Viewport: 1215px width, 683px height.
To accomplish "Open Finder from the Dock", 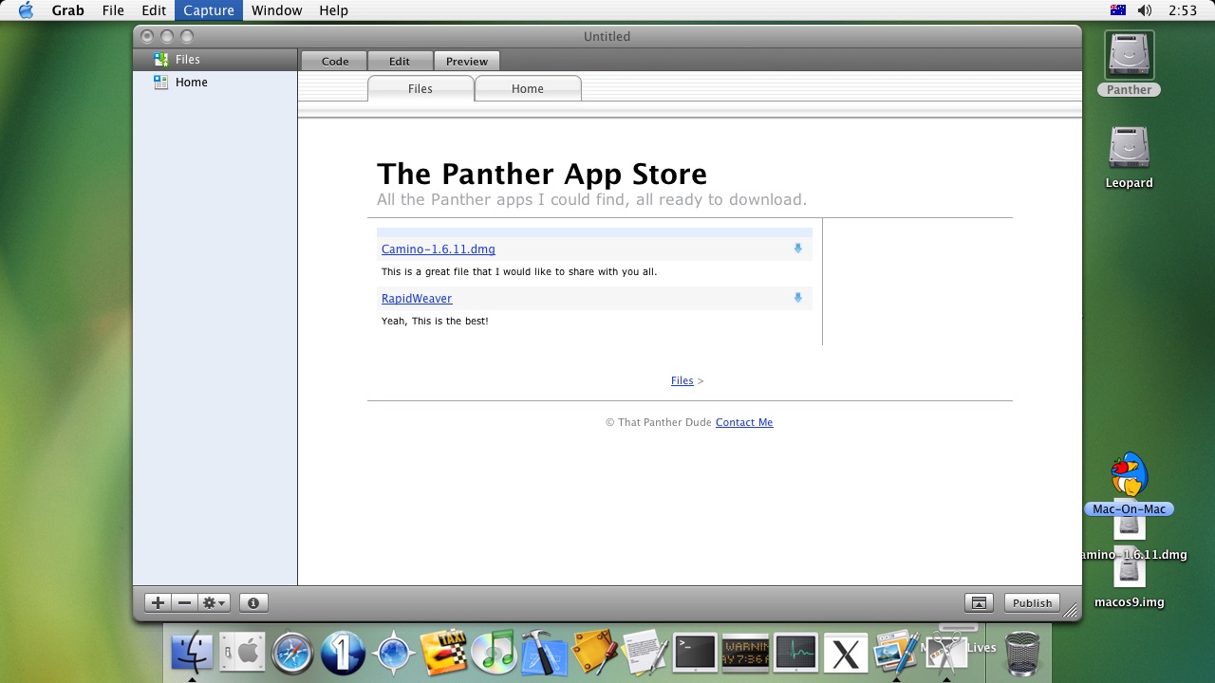I will point(192,653).
